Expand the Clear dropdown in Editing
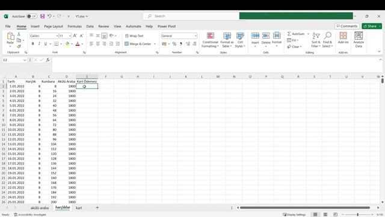Viewport: 385px width, 217px height. (x=301, y=47)
